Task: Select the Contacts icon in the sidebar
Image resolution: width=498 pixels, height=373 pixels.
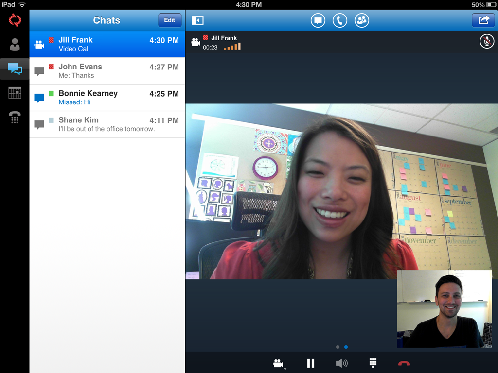Action: click(x=14, y=44)
